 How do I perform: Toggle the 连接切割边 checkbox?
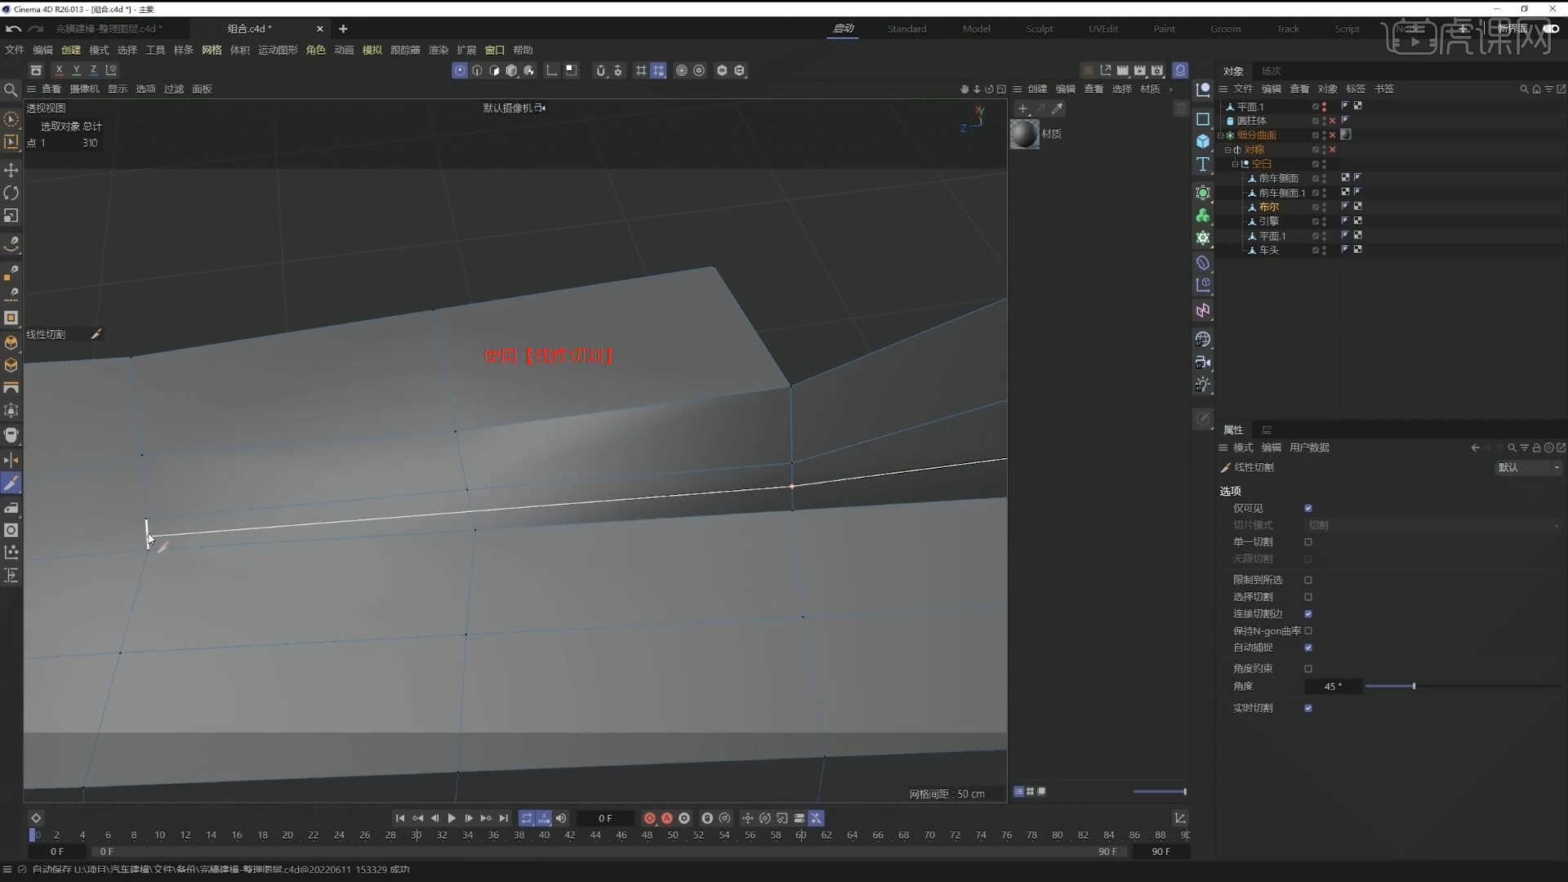tap(1308, 613)
